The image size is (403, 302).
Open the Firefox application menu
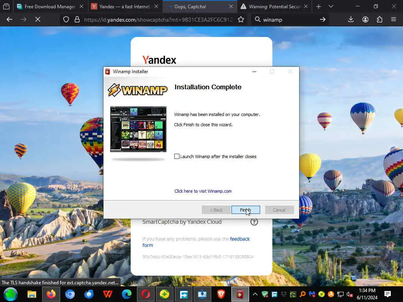tap(394, 20)
